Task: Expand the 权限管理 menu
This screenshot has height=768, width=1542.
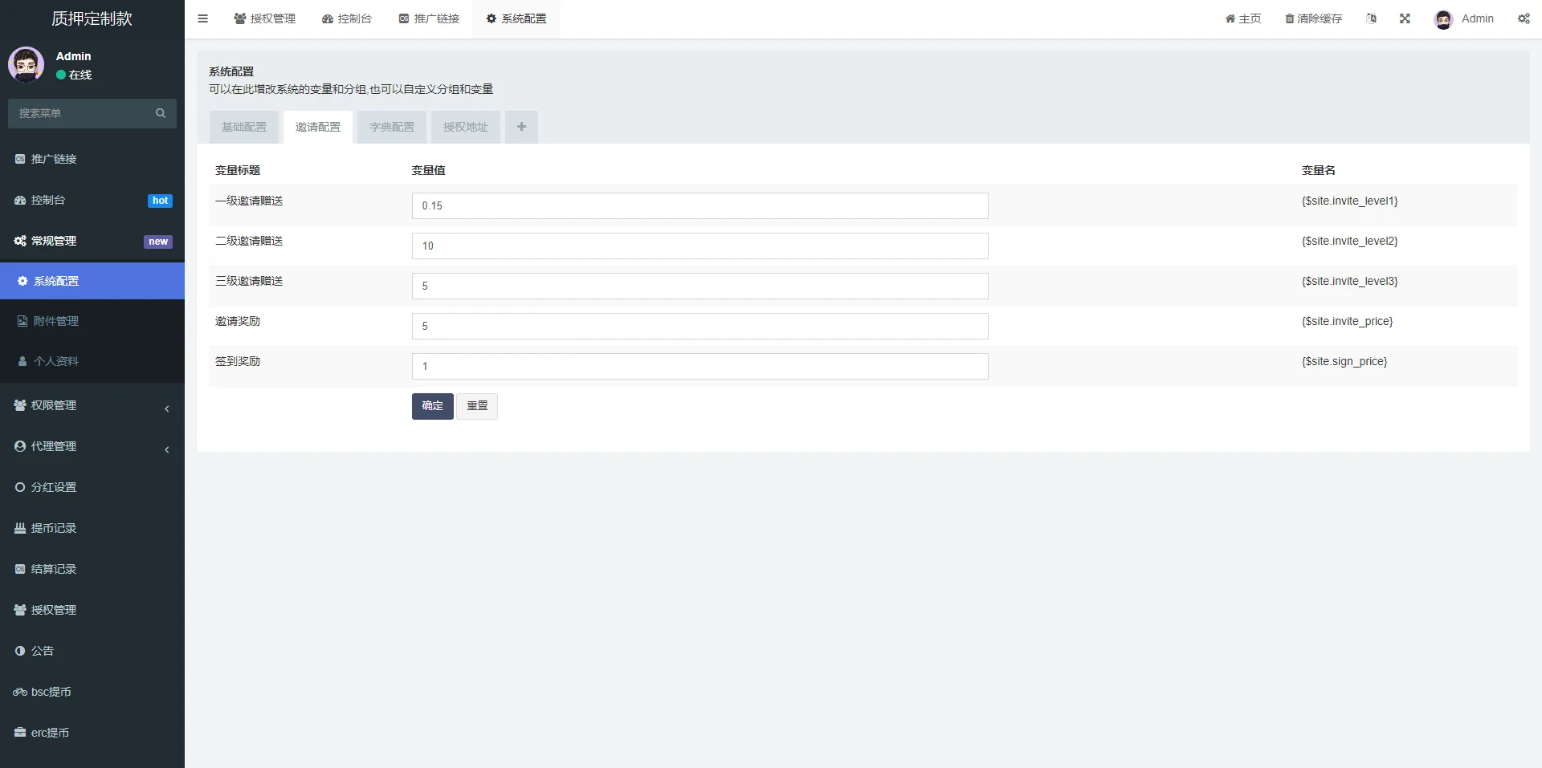Action: 92,406
